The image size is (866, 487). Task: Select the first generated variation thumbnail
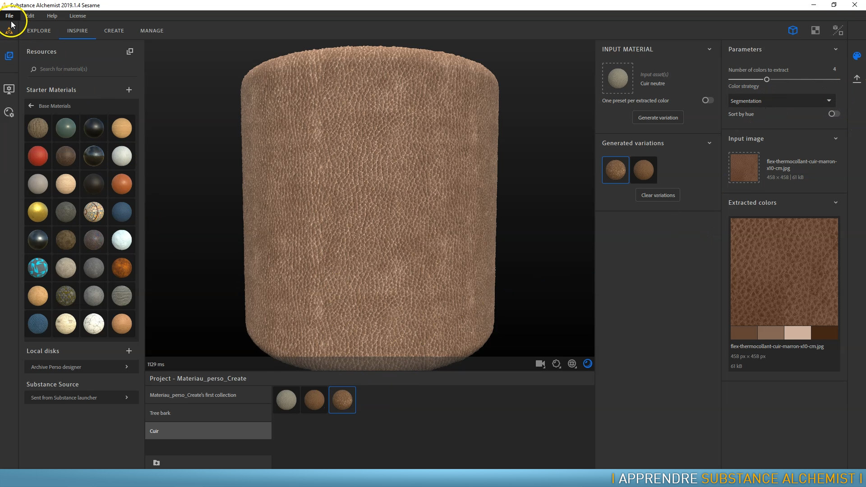(x=616, y=170)
